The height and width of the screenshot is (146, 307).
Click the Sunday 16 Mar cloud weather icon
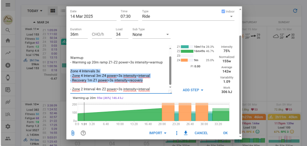coord(276,36)
